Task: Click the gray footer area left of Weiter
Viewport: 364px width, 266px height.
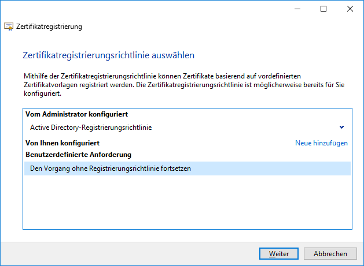Action: click(130, 254)
